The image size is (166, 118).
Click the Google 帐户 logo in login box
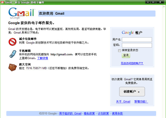132,33
